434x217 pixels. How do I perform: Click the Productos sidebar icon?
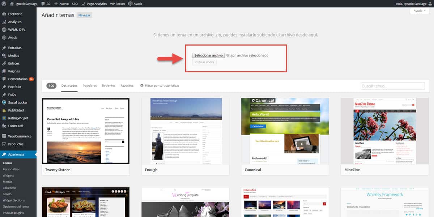point(4,144)
